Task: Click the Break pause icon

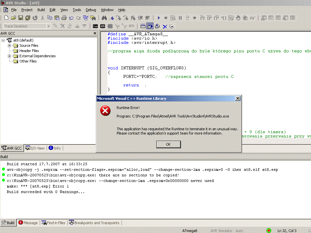Action: coord(180,18)
